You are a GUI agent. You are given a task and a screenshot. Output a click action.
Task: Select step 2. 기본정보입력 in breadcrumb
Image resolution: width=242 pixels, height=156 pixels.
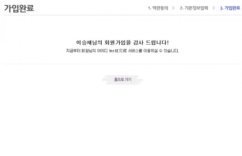(194, 8)
